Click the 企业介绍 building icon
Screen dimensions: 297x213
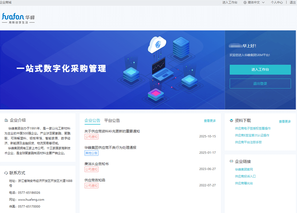click(6, 121)
